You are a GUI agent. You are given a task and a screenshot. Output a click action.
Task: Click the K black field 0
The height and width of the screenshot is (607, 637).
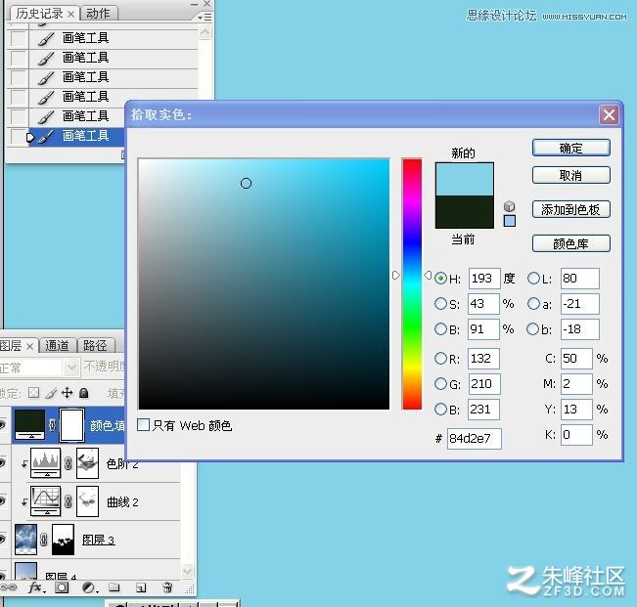point(576,435)
